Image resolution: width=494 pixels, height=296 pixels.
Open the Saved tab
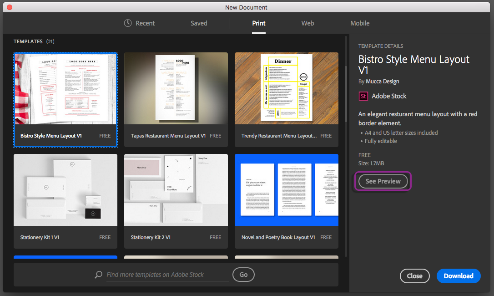tap(199, 23)
